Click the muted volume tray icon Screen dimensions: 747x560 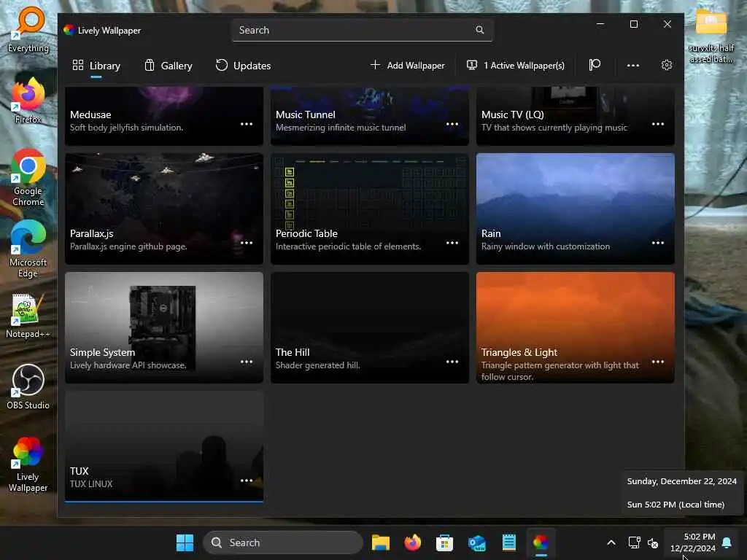coord(653,542)
